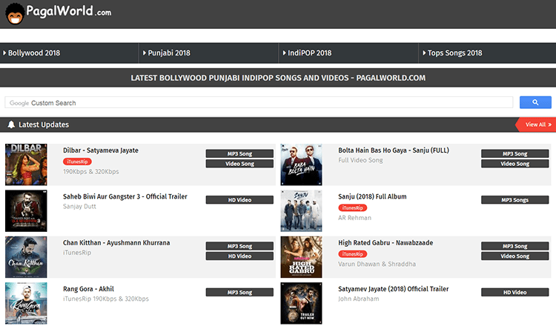This screenshot has height=326, width=556.
Task: Click the 'Full Video Song' subtitle text
Action: (360, 160)
